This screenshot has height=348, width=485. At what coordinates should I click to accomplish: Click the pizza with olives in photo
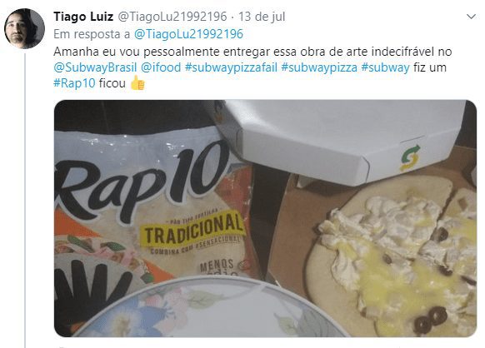click(392, 256)
